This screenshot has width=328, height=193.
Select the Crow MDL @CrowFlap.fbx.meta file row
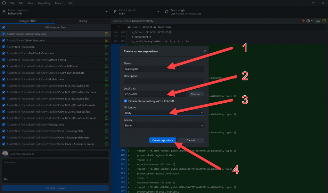coord(55,92)
